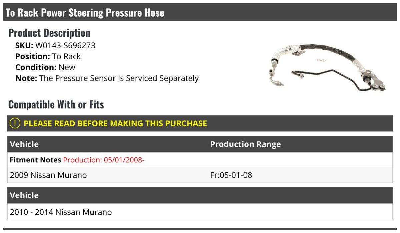400x233 pixels.
Task: Select the Product Description heading
Action: (x=49, y=33)
